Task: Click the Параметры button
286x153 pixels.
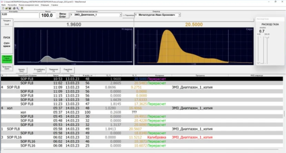Action: [128, 15]
